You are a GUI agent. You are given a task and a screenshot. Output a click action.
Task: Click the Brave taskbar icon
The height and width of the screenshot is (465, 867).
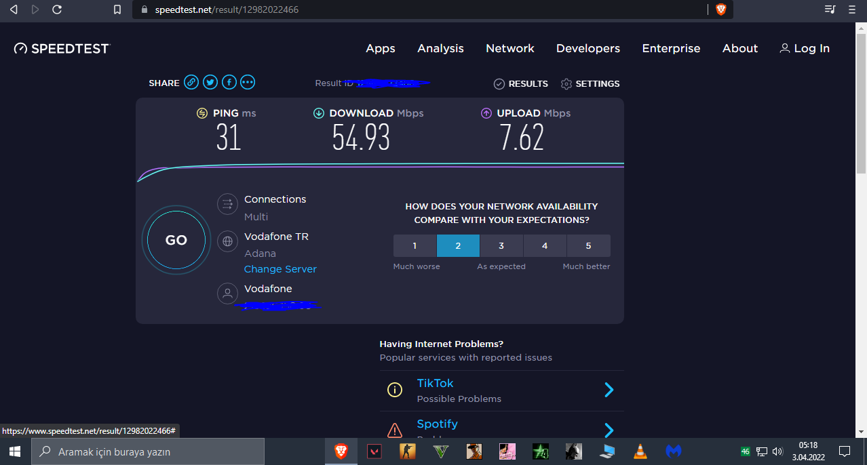[x=341, y=451]
